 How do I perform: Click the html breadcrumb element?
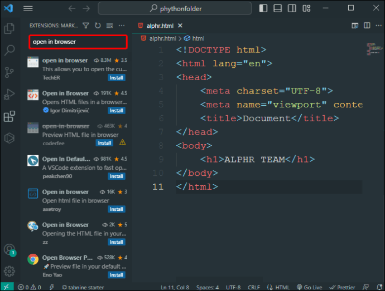pos(198,38)
